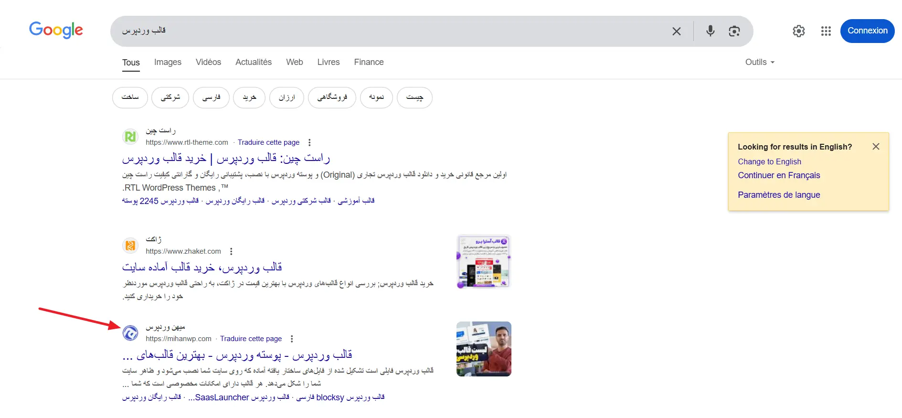The width and height of the screenshot is (902, 418).
Task: Click 'Traduire cette page' for rtl-theme.com
Action: (x=269, y=142)
